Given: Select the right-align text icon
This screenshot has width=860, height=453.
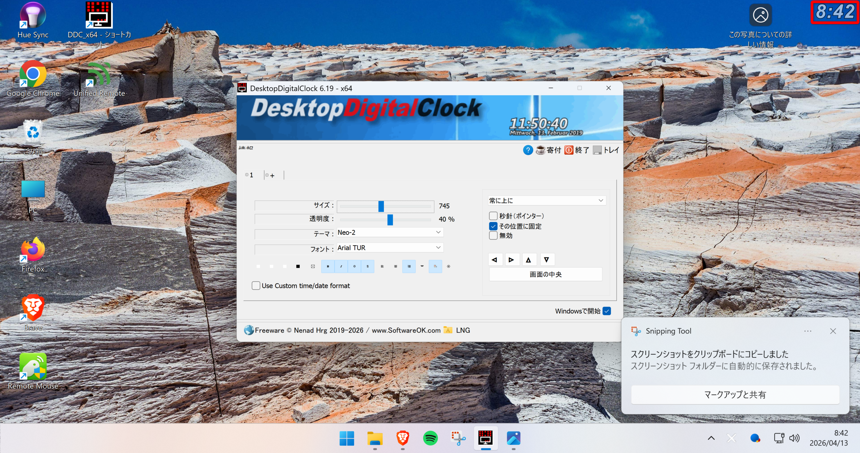Looking at the screenshot, I should [x=409, y=266].
